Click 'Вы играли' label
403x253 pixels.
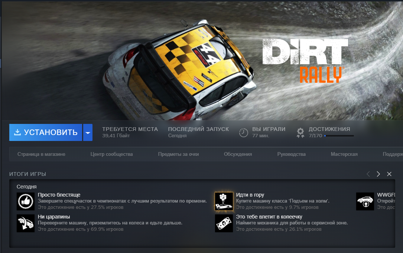[x=269, y=129]
